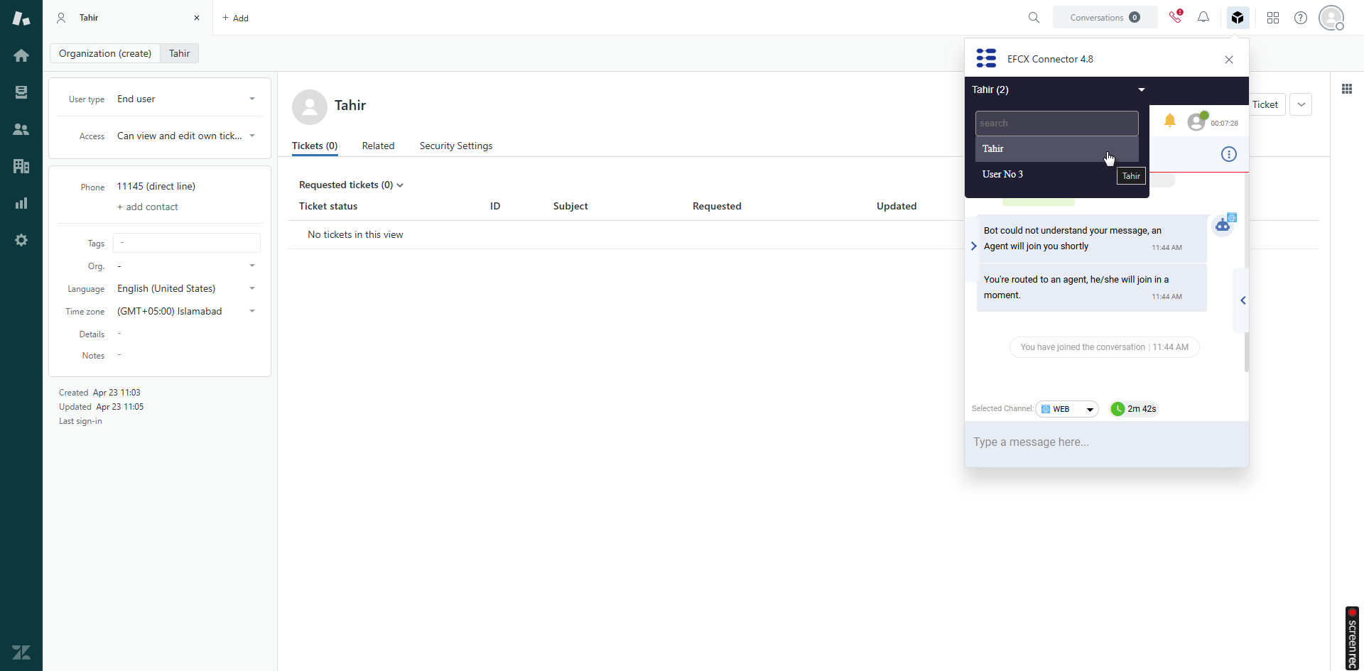The width and height of the screenshot is (1364, 671).
Task: Click the bell notification icon in chat
Action: [x=1169, y=121]
